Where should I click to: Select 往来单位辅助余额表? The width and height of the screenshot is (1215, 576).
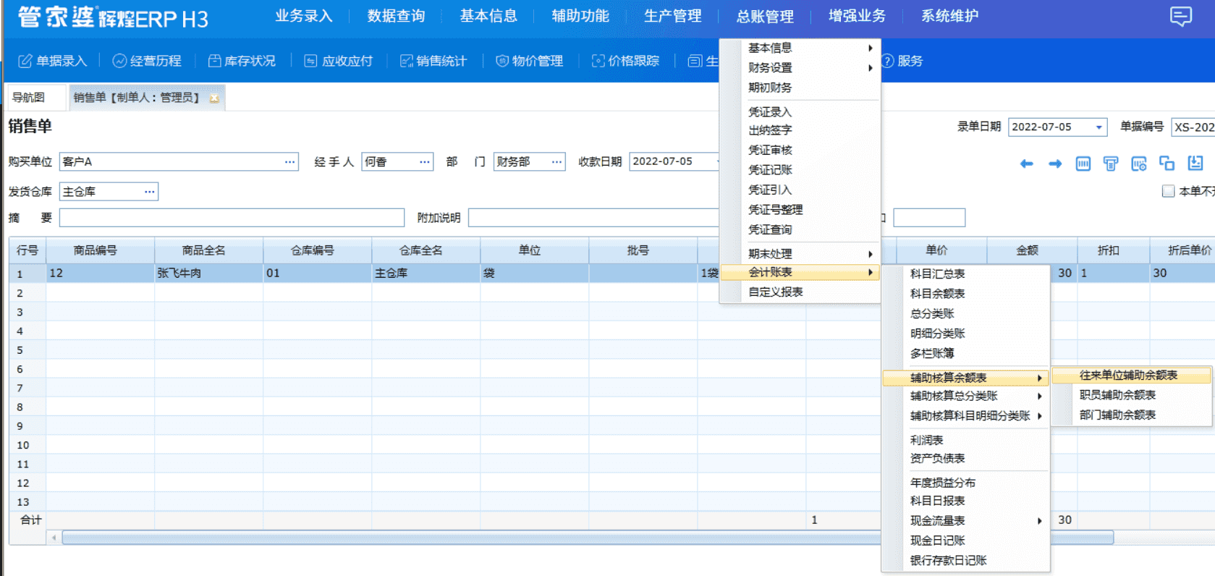(1131, 375)
